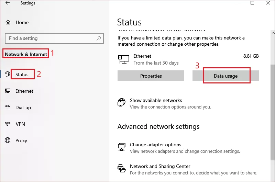
Task: Open the Home label in the sidebar
Action: [22, 22]
